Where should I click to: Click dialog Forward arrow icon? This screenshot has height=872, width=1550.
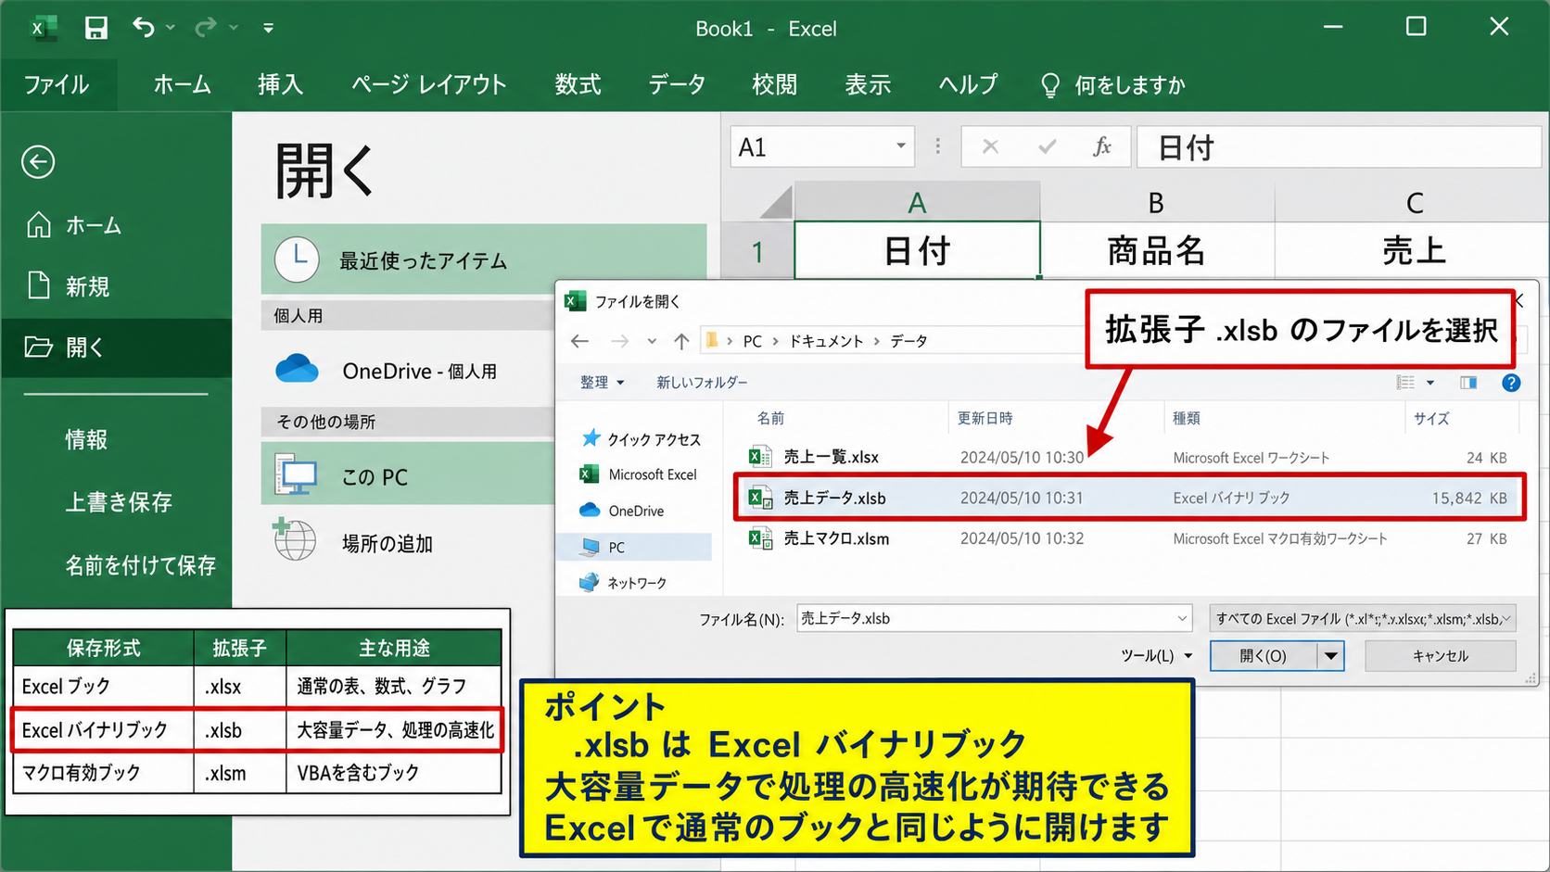click(619, 341)
